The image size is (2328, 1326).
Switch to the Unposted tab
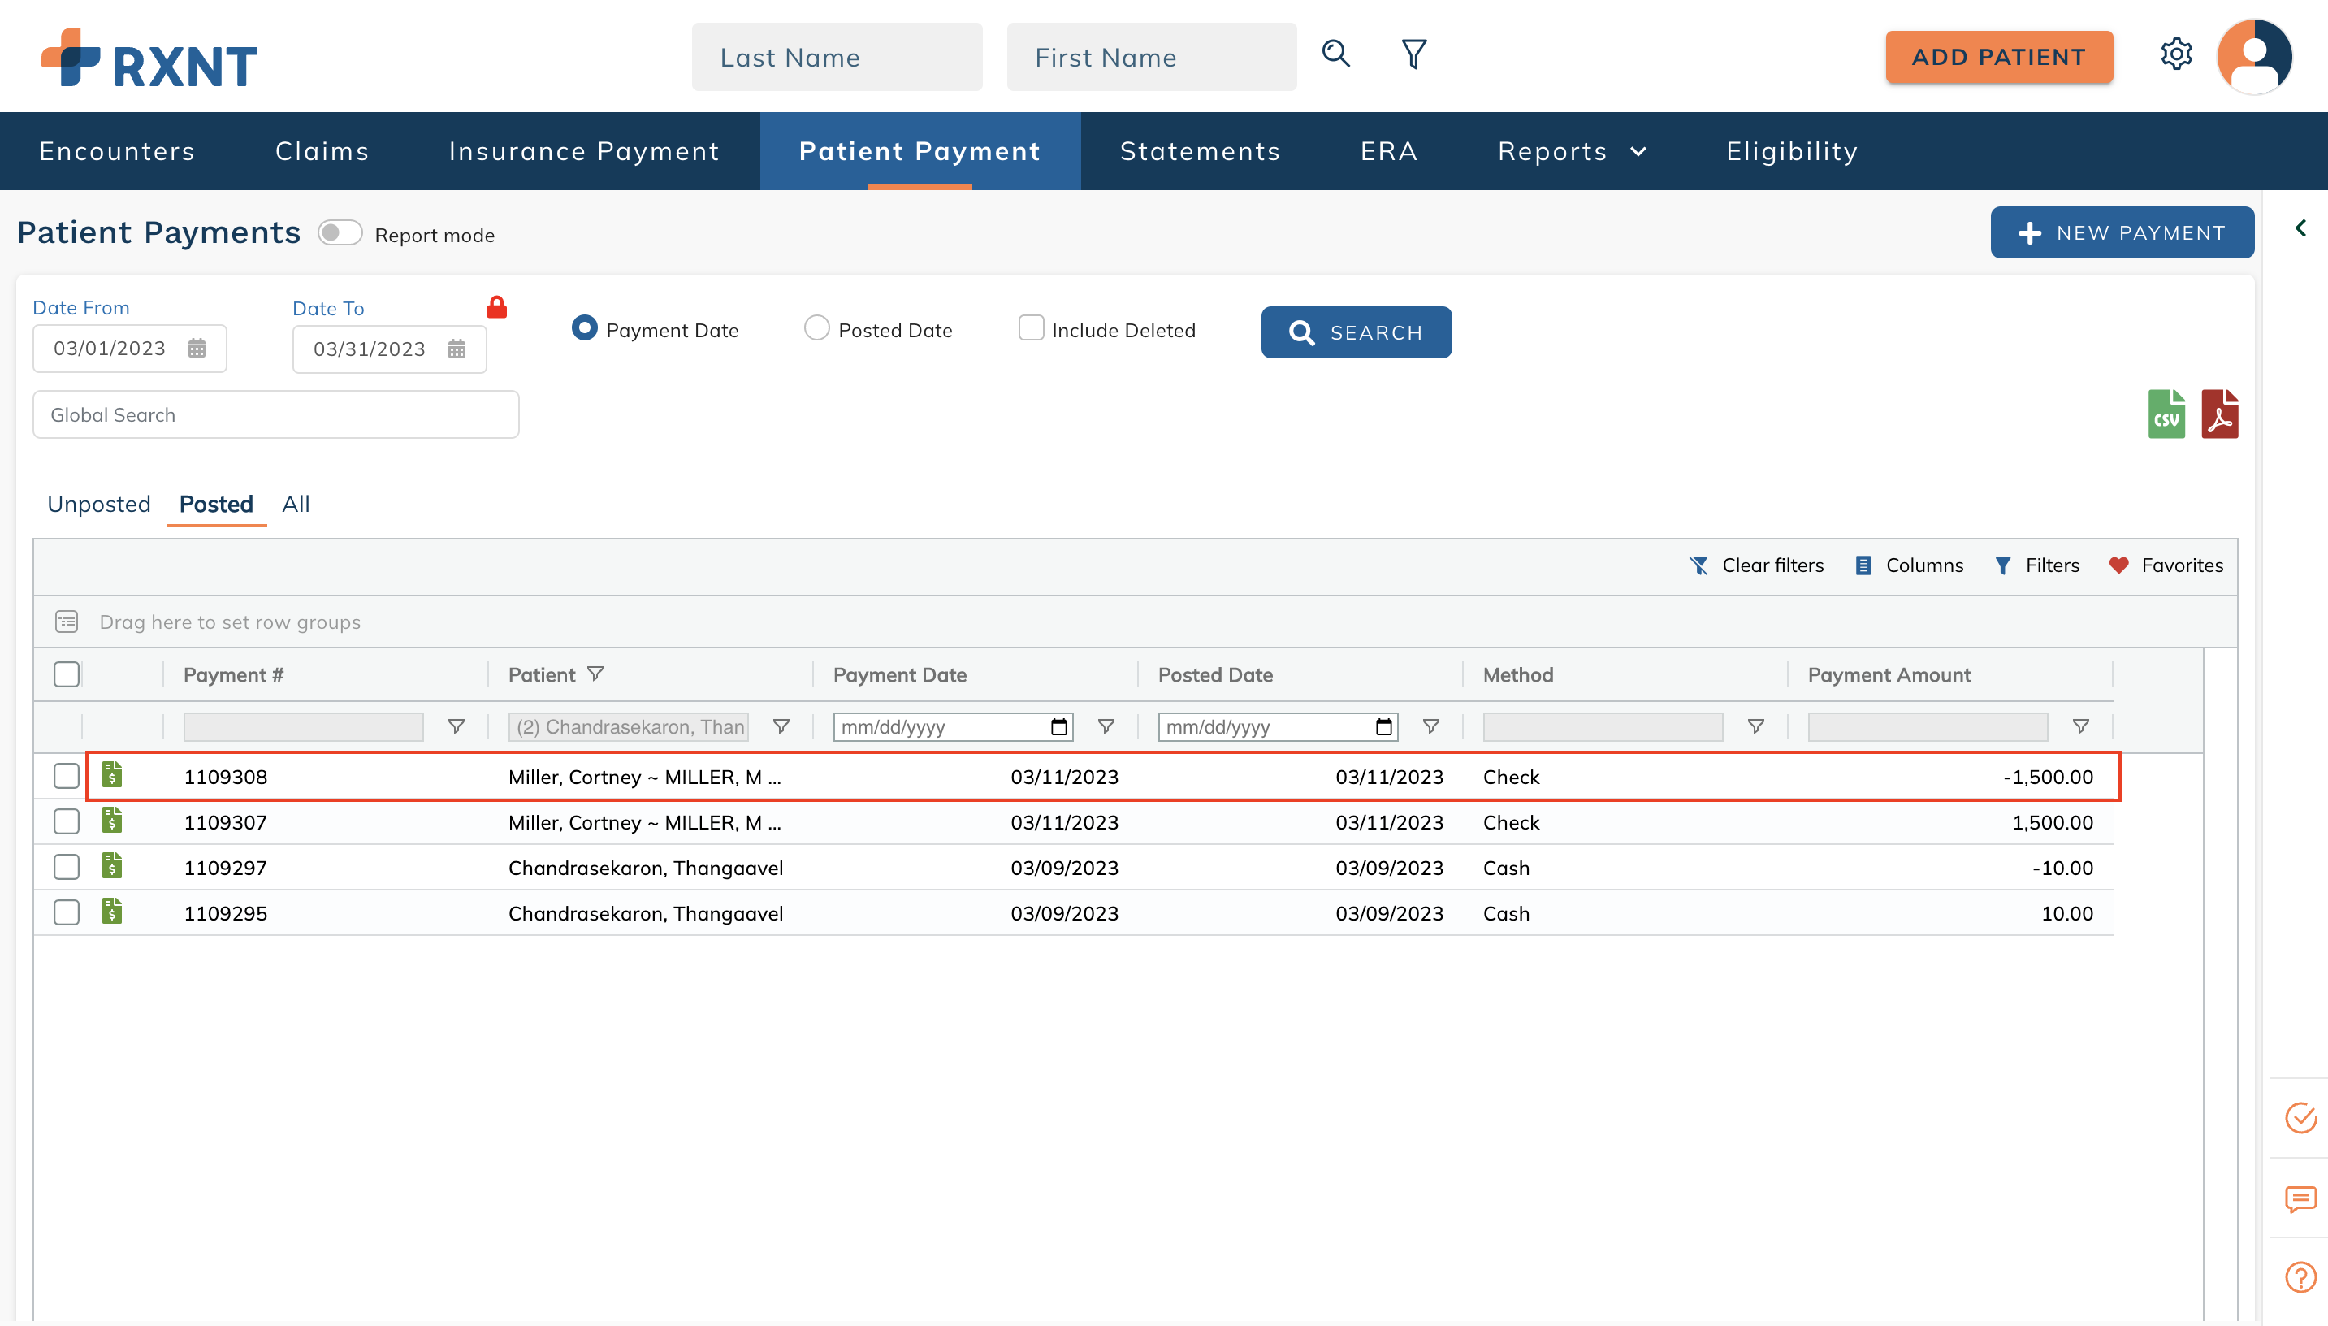click(97, 504)
